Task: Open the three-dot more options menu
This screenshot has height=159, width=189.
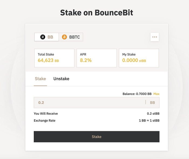Action: click(x=154, y=37)
